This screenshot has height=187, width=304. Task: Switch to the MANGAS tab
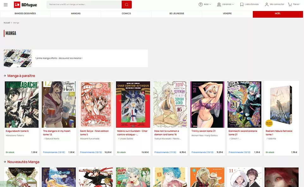76,13
